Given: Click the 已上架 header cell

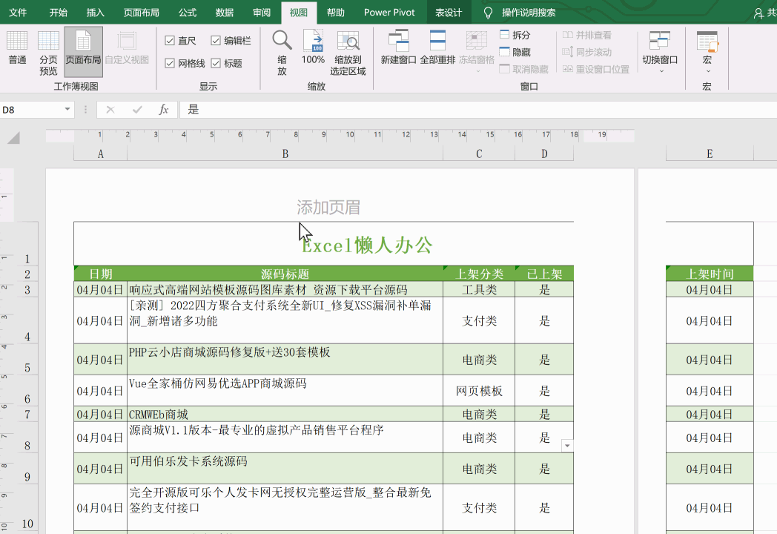Looking at the screenshot, I should coord(544,274).
